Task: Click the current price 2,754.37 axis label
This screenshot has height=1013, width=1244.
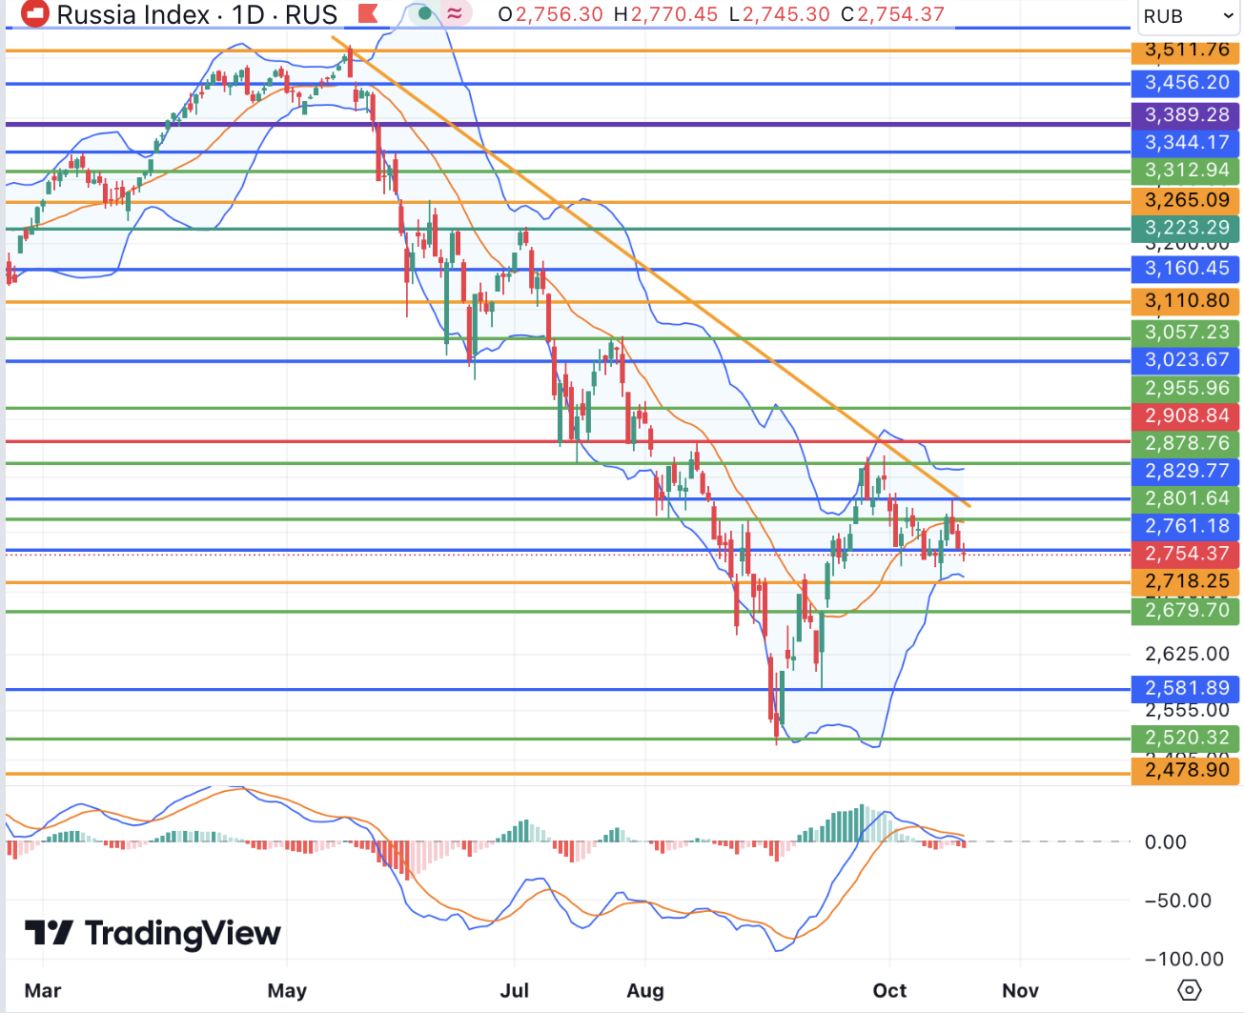Action: [1186, 554]
